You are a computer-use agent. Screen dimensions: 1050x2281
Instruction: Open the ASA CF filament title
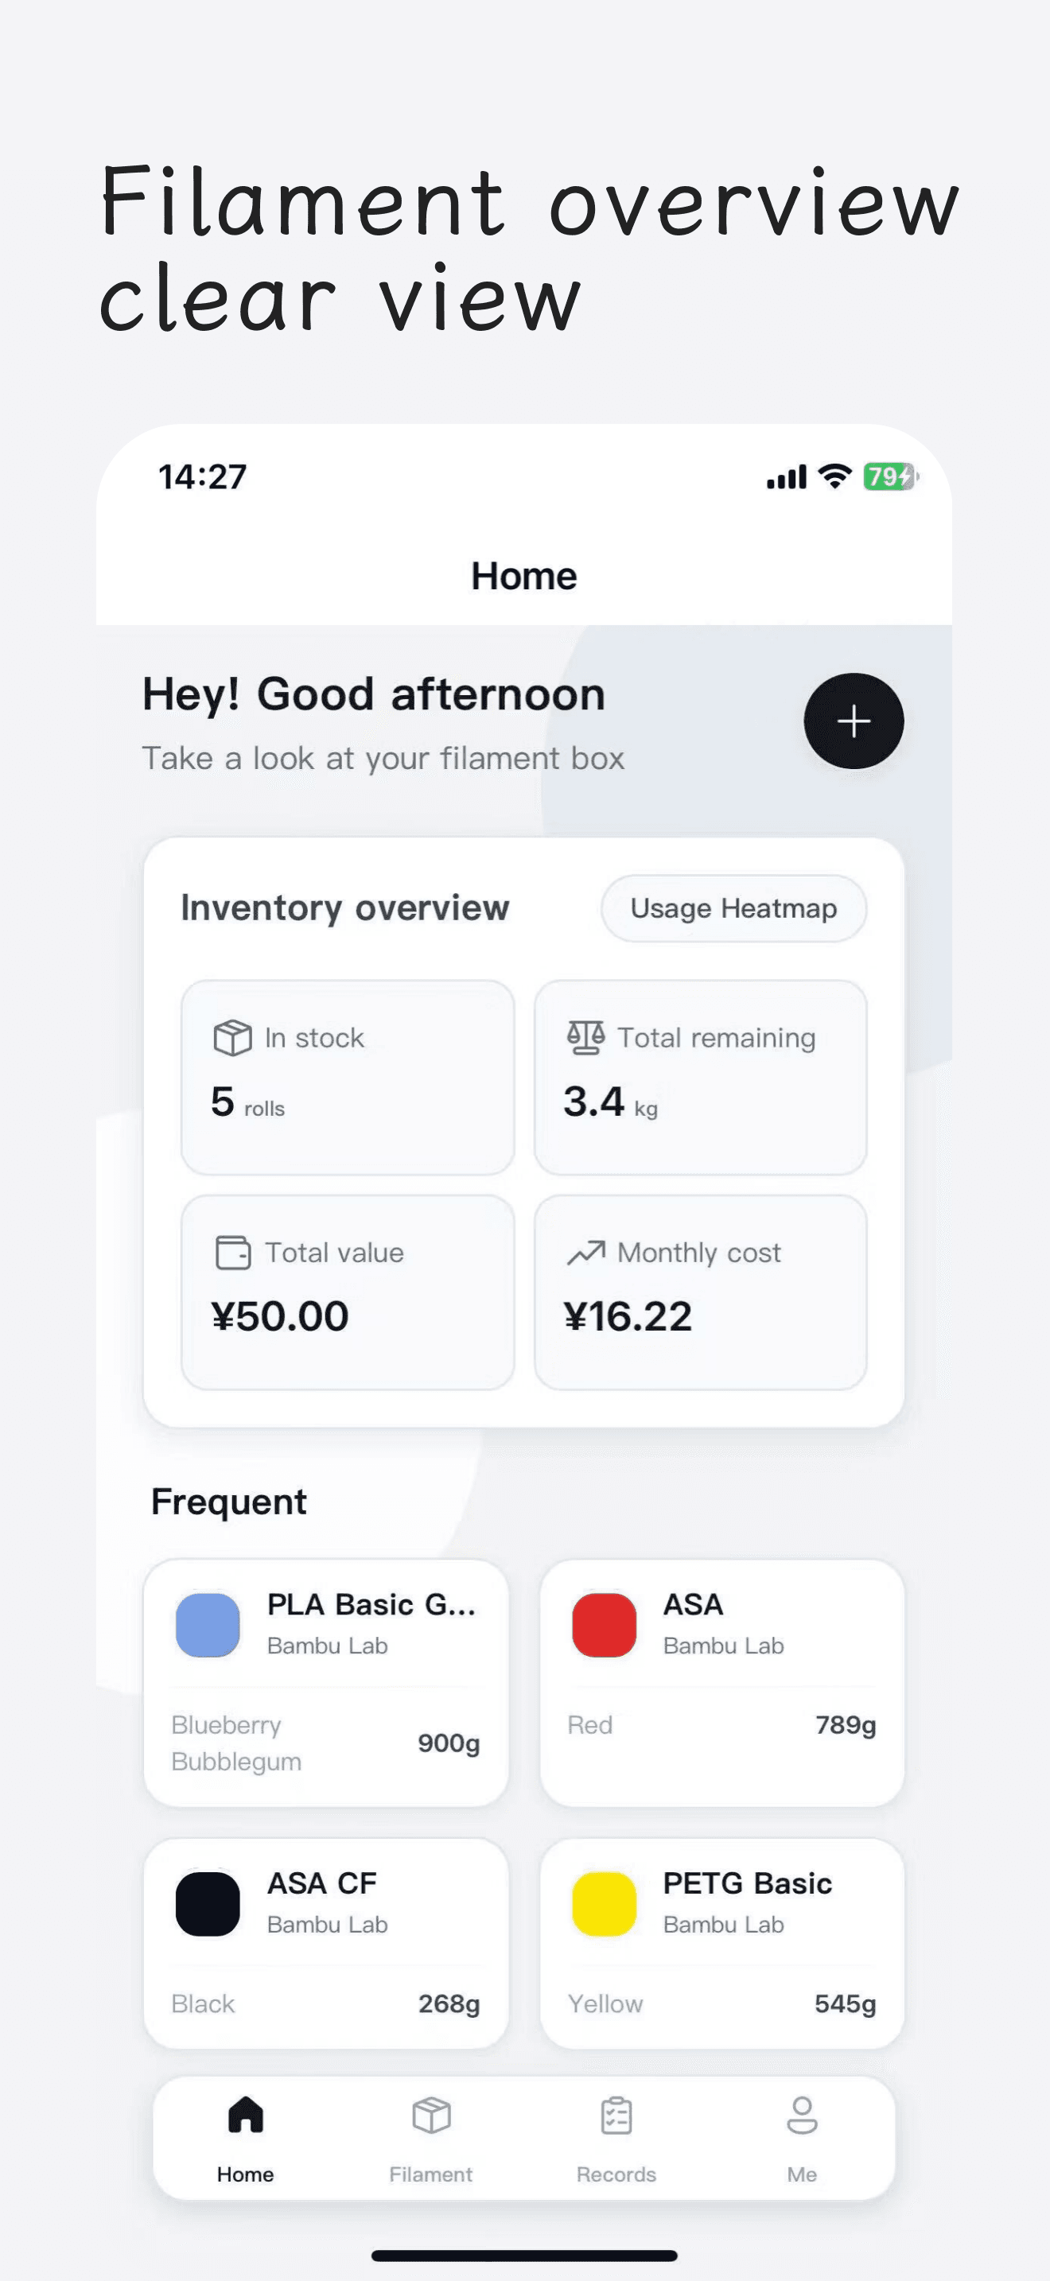pos(322,1883)
